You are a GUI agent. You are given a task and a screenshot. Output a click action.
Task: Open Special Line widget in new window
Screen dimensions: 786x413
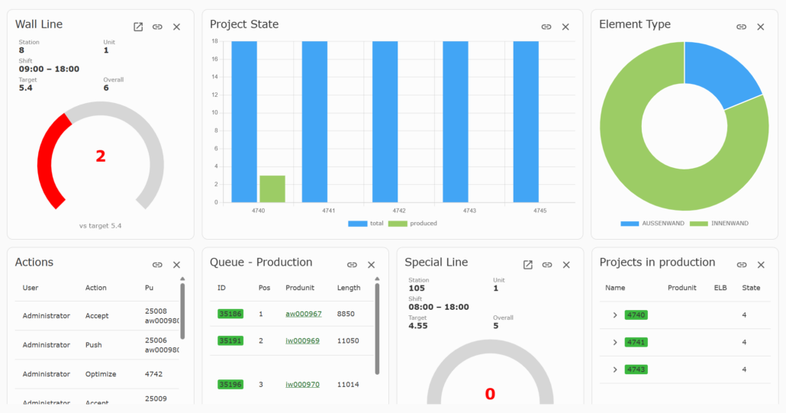528,265
